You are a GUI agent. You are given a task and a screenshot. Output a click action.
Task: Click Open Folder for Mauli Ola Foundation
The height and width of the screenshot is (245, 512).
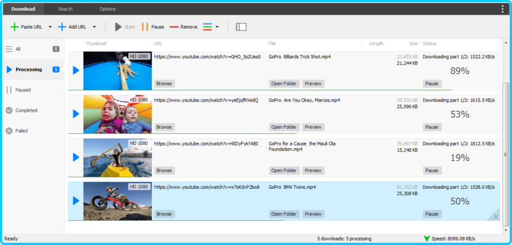(x=284, y=170)
